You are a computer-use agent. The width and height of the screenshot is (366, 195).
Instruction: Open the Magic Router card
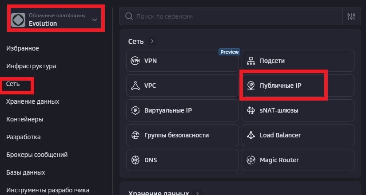pyautogui.click(x=298, y=160)
